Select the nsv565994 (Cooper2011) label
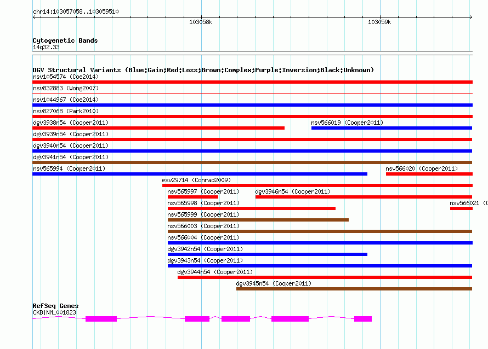Screen dimensions: 488x349 click(69, 168)
